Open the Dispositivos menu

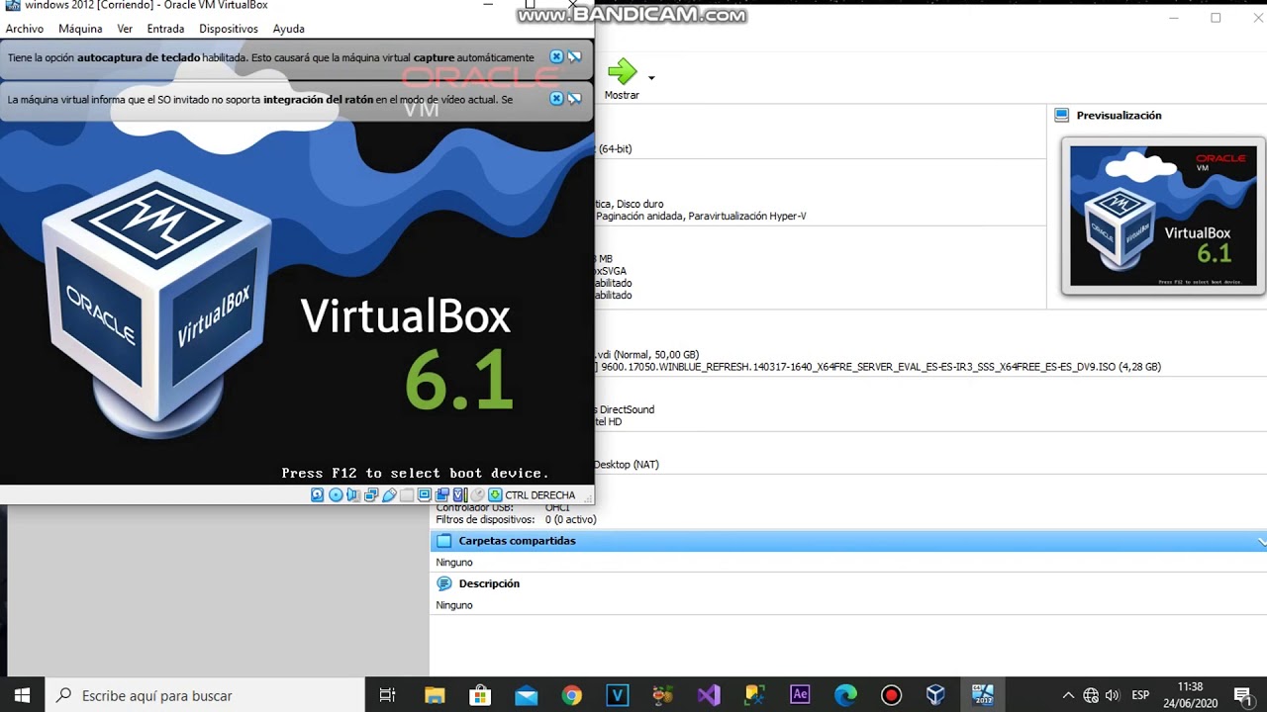pos(229,29)
